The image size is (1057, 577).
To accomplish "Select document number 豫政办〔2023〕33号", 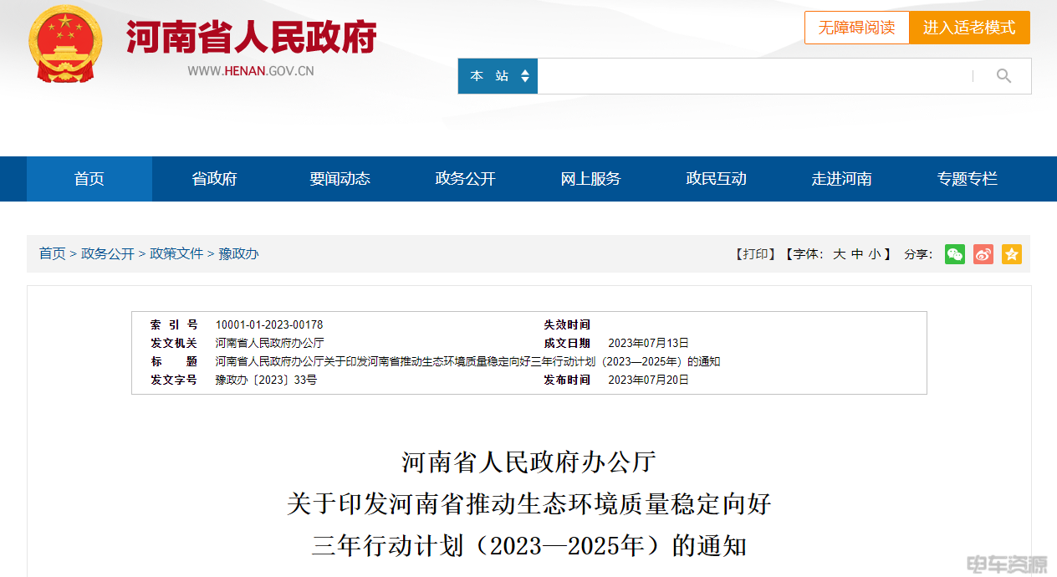I will pos(266,380).
